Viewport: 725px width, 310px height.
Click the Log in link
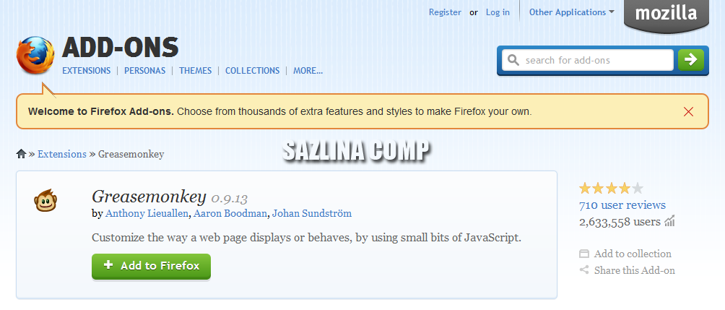pyautogui.click(x=498, y=12)
